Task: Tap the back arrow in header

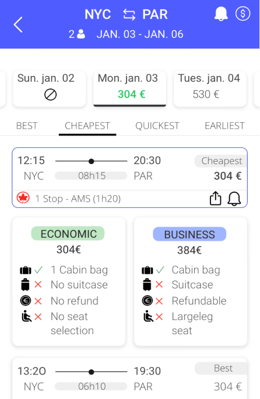Action: (x=18, y=25)
